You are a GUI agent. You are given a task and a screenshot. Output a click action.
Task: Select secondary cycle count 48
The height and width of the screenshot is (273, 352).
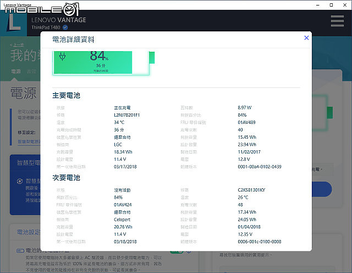point(240,205)
